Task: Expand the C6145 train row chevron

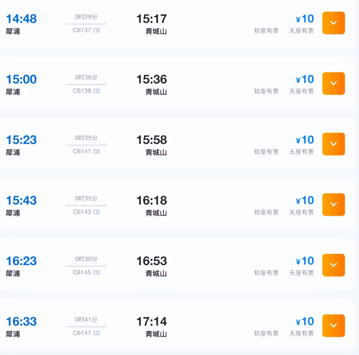Action: (x=333, y=265)
